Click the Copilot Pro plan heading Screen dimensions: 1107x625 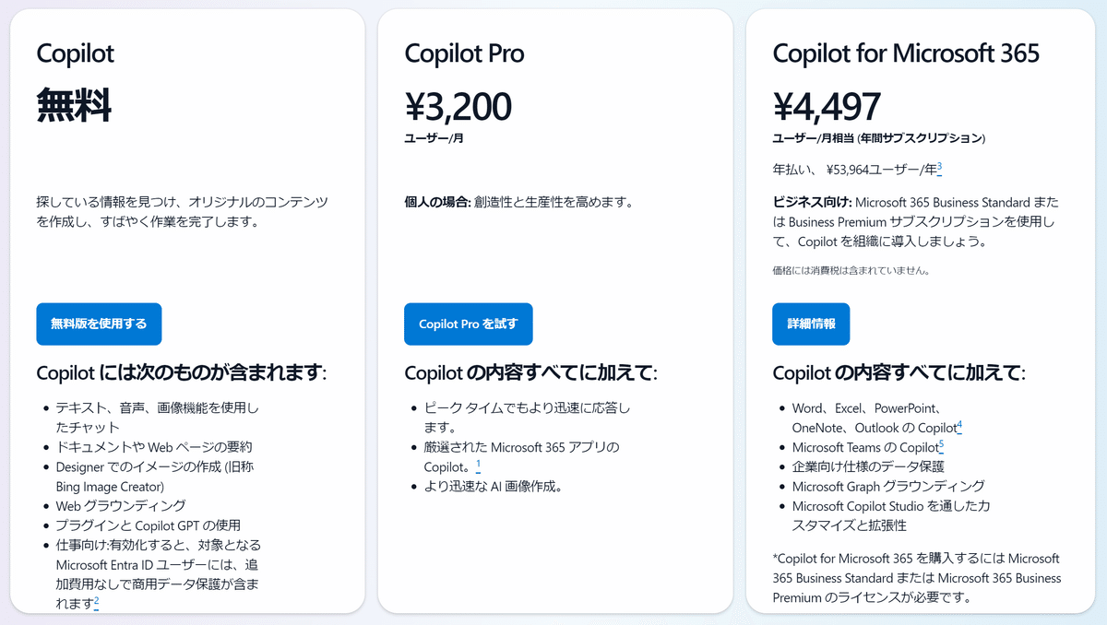[x=464, y=53]
